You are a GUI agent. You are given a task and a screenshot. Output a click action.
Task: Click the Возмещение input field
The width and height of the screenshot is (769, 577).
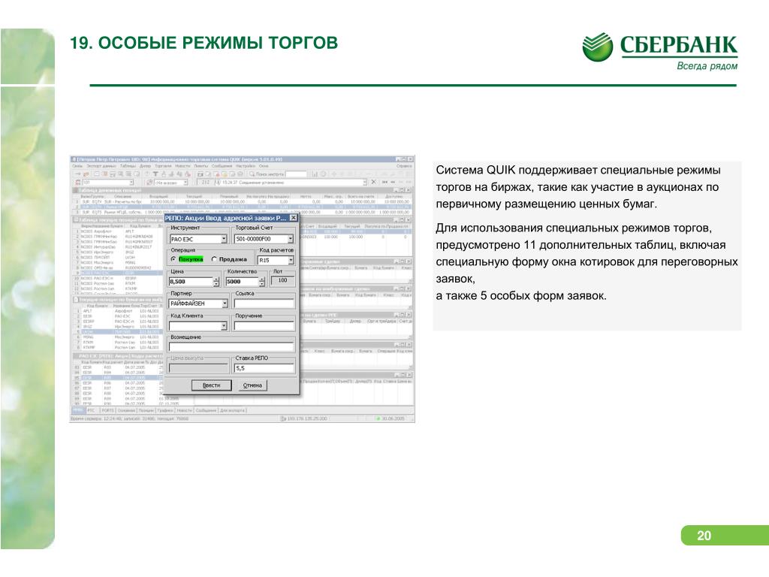point(231,347)
